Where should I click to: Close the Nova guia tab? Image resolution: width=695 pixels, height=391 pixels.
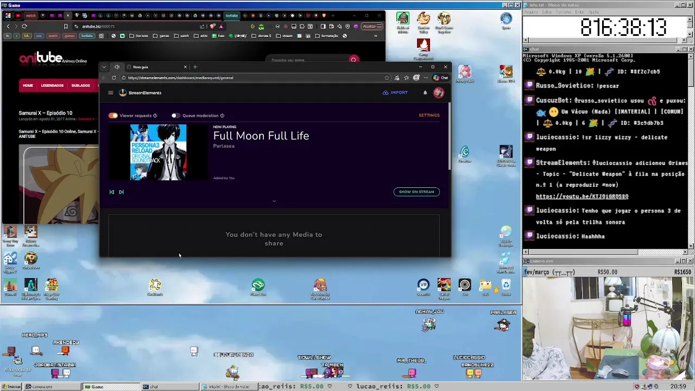185,67
